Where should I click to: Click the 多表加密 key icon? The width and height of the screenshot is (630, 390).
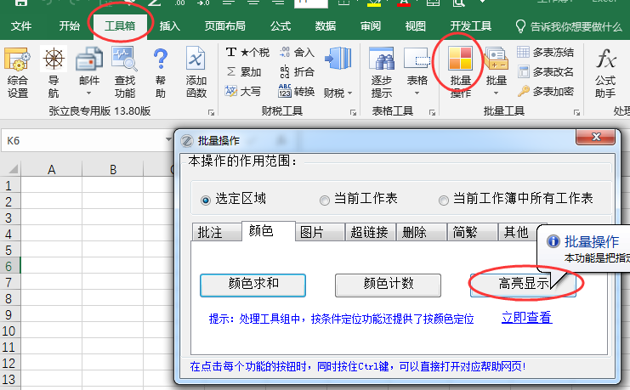pos(524,91)
